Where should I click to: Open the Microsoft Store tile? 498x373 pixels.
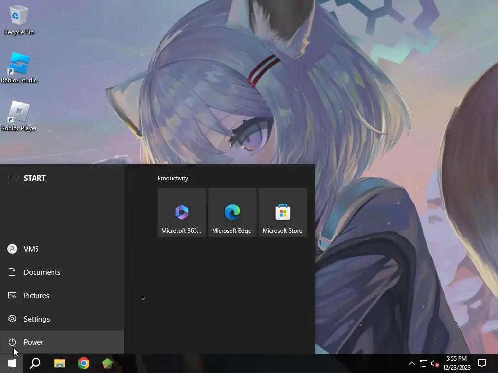(283, 212)
